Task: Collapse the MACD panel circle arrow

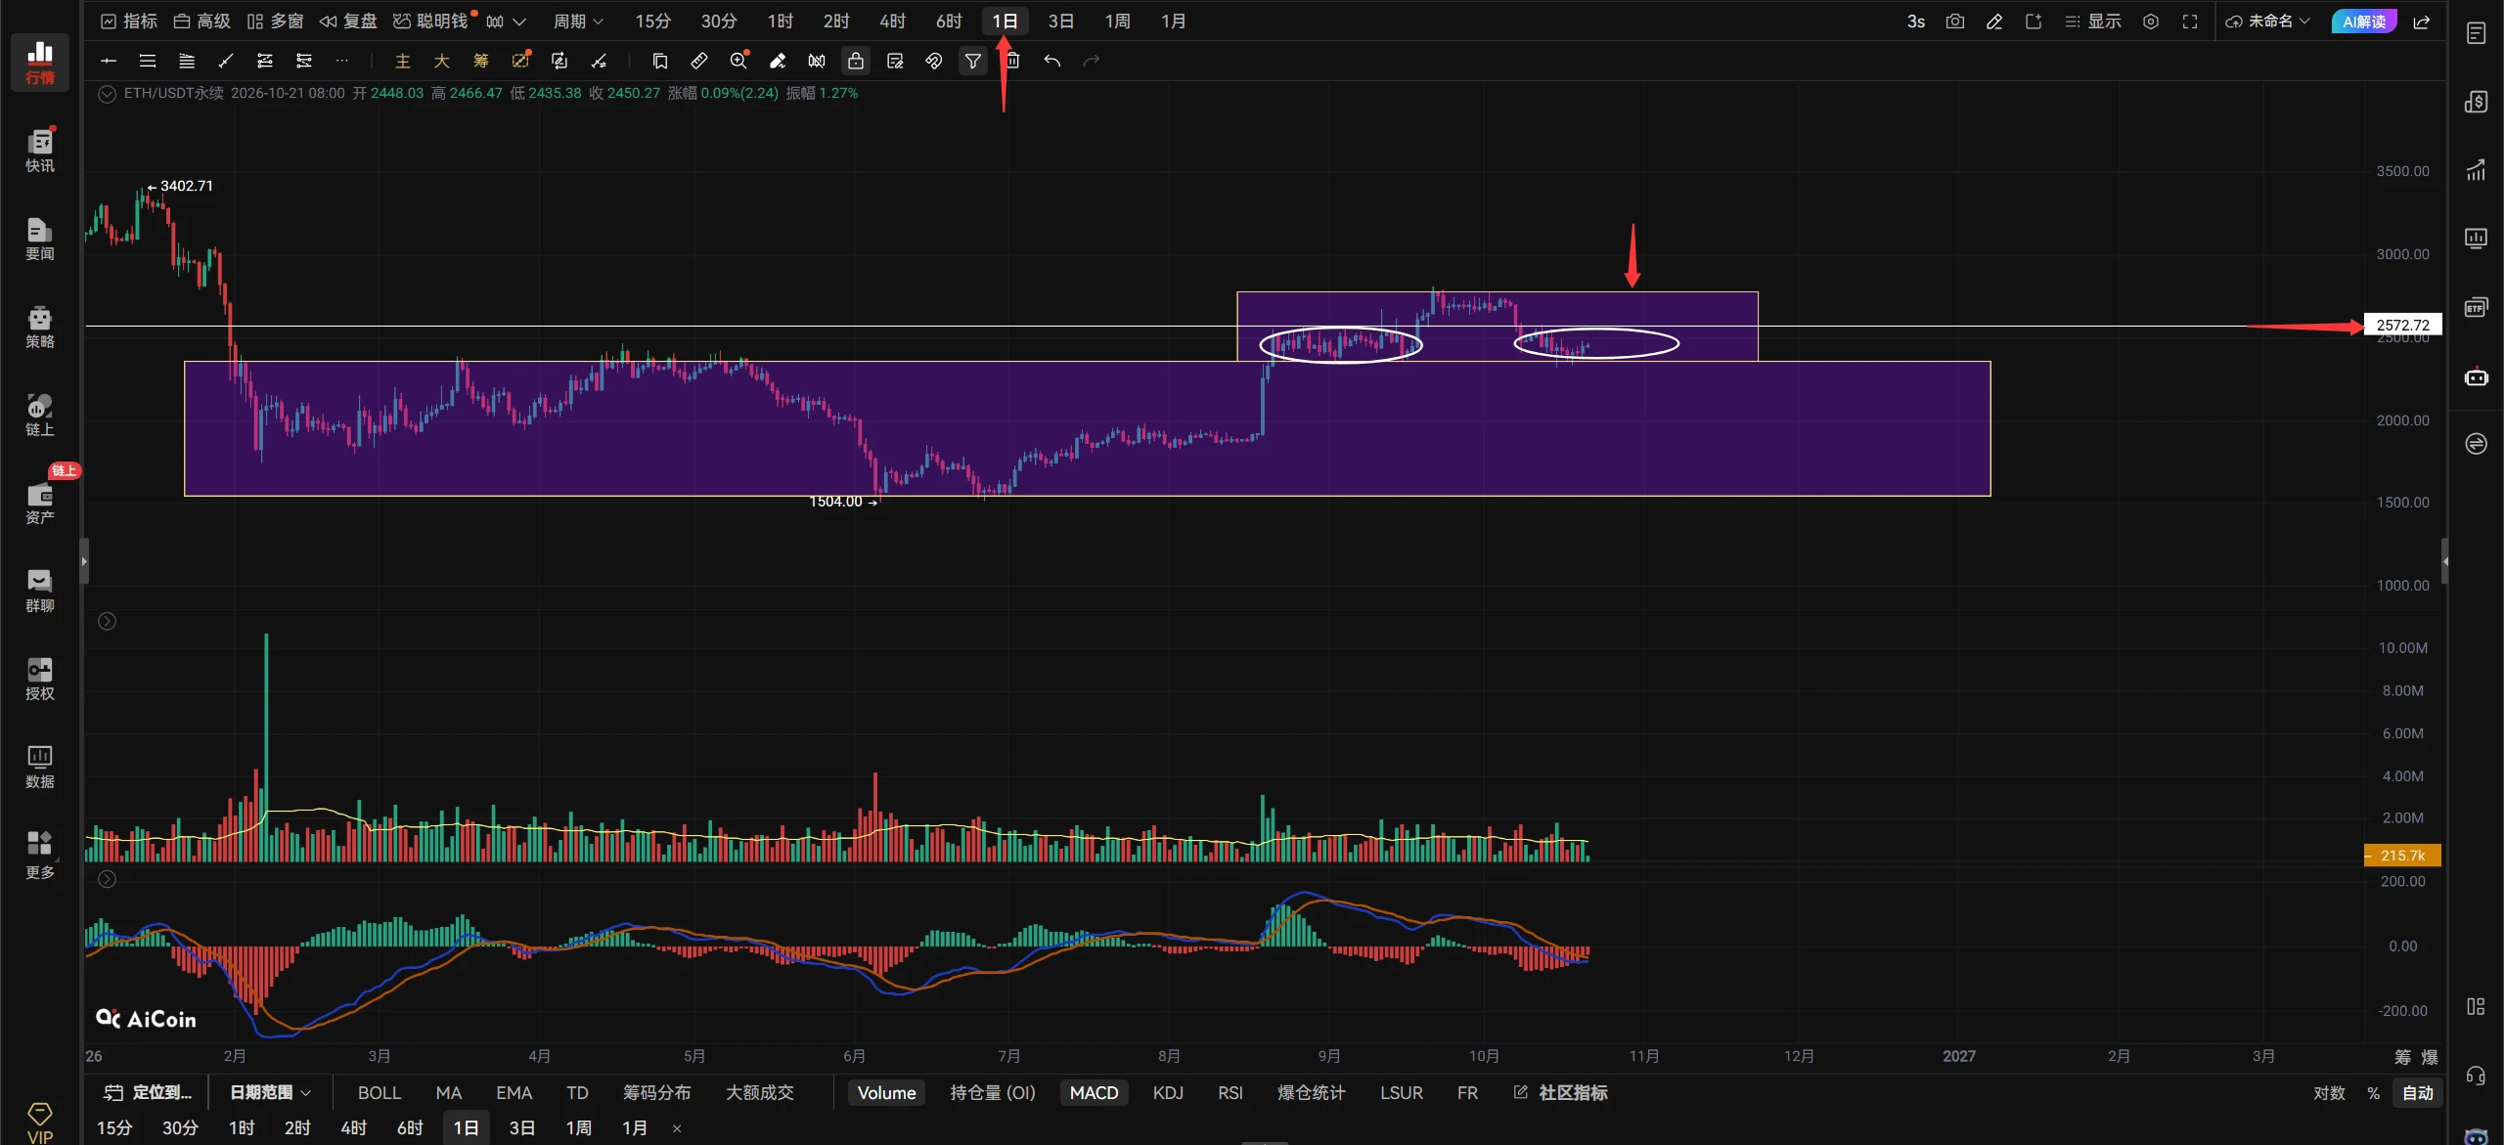Action: (107, 879)
